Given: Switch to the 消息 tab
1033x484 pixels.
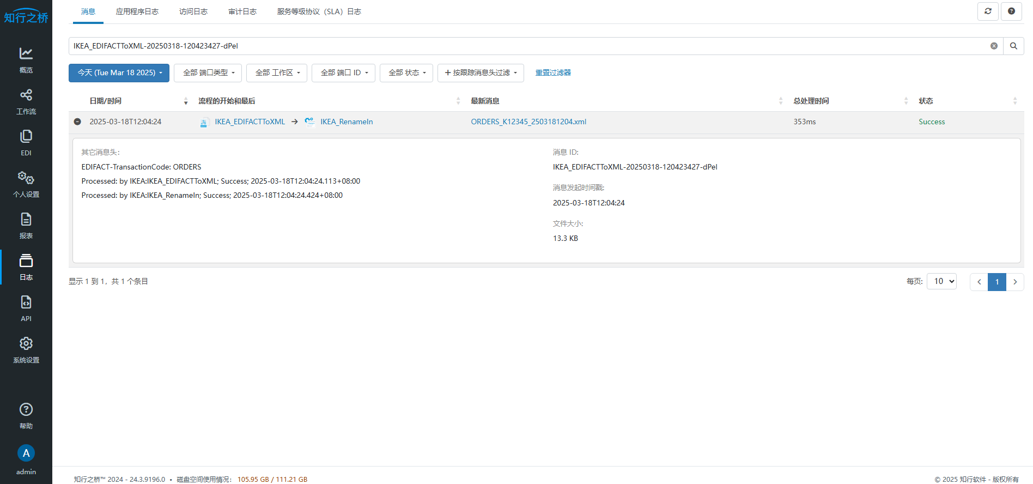Looking at the screenshot, I should point(88,11).
